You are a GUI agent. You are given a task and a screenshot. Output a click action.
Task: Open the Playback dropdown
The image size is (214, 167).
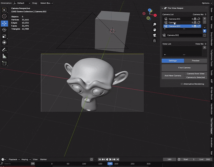(14, 159)
